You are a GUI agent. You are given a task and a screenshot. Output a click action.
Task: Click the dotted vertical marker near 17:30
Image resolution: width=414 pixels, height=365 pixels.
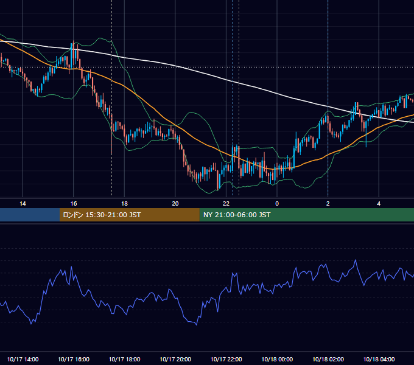point(111,97)
